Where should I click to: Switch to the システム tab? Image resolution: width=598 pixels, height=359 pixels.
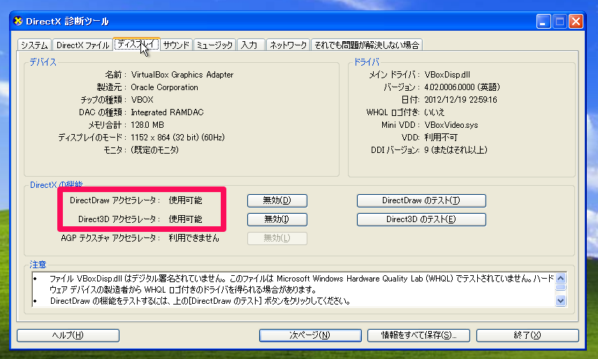pyautogui.click(x=34, y=45)
